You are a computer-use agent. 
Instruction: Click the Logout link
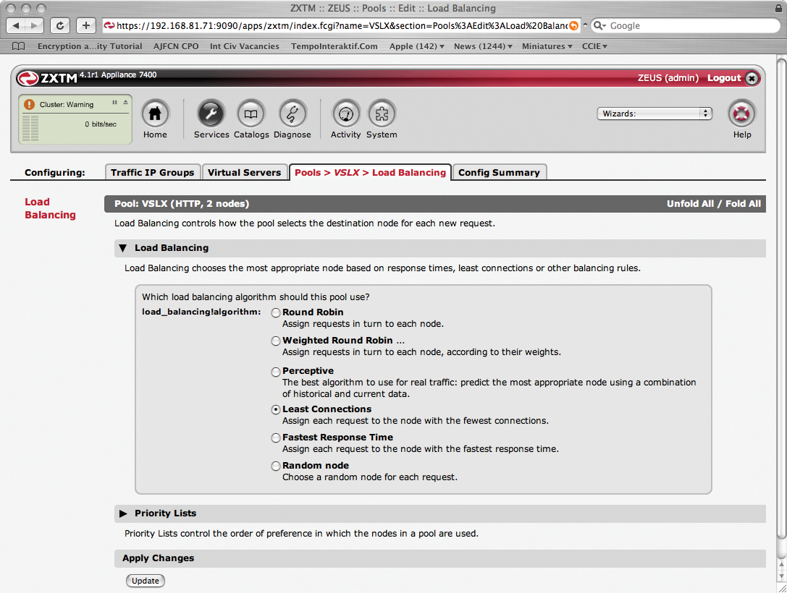pos(724,77)
